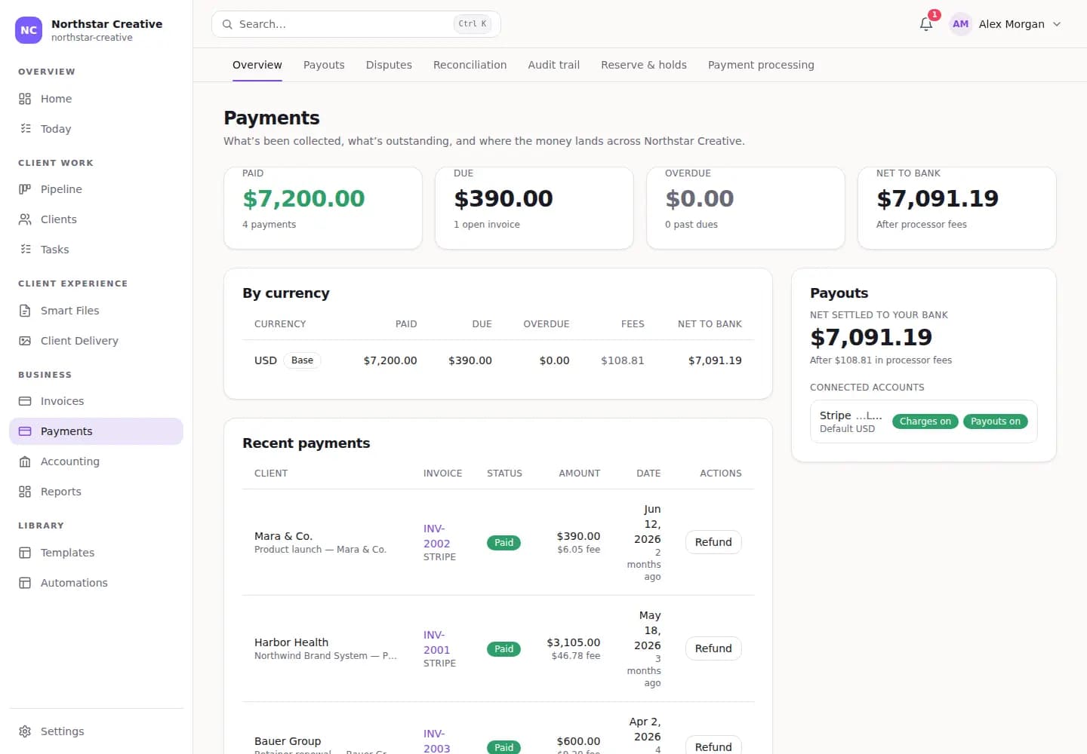Go to Reconciliation tab
1087x754 pixels.
pos(470,65)
